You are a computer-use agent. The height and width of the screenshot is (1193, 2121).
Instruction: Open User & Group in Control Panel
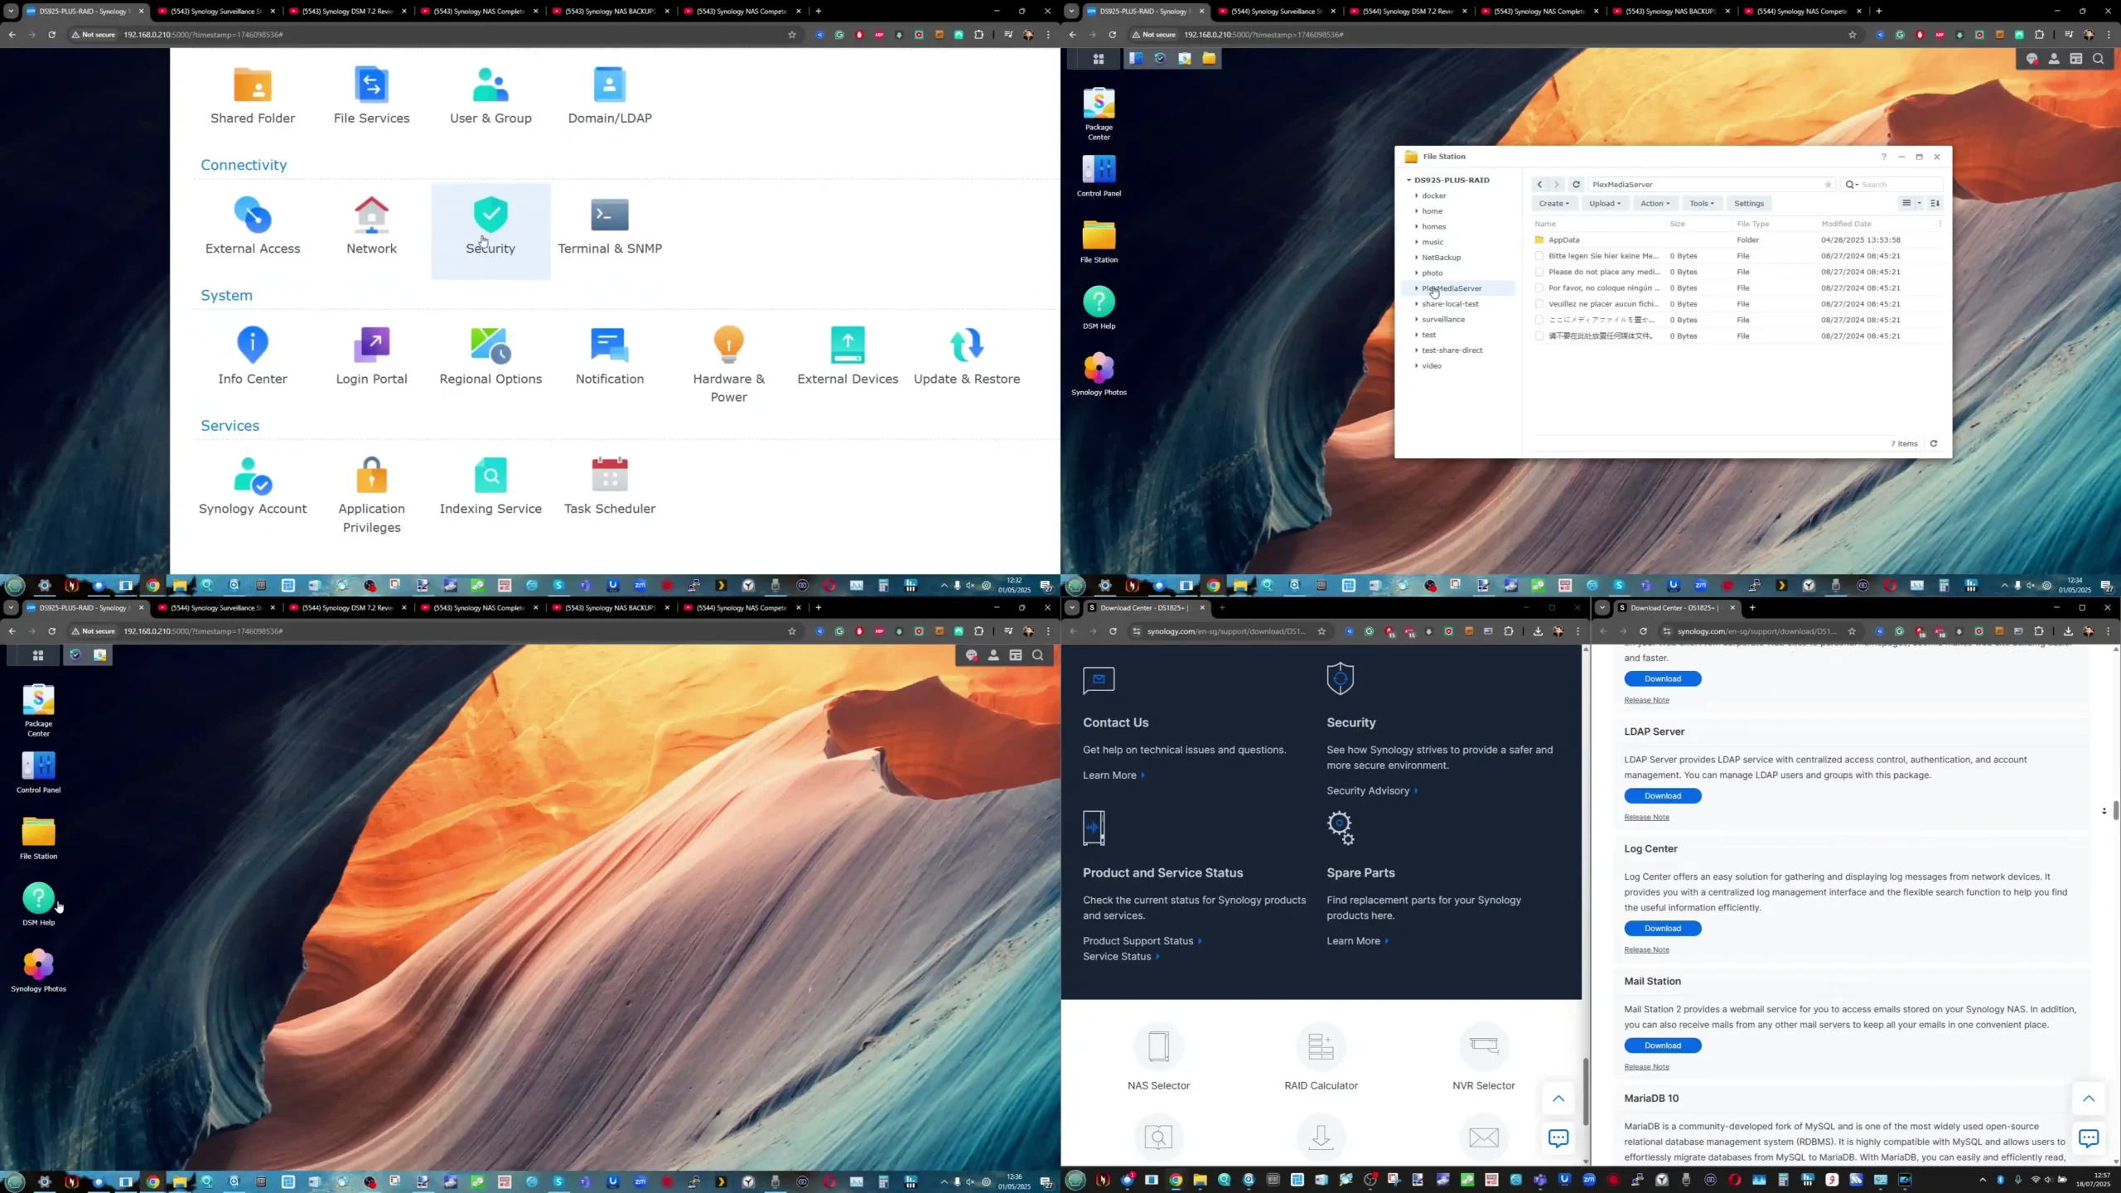[x=490, y=95]
